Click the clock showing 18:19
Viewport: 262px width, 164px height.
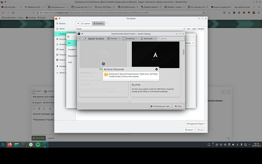256,145
